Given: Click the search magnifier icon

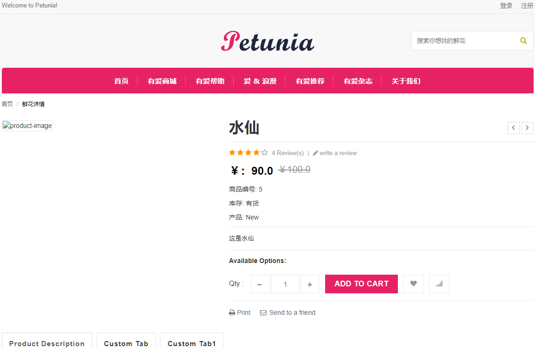Looking at the screenshot, I should click(x=523, y=41).
